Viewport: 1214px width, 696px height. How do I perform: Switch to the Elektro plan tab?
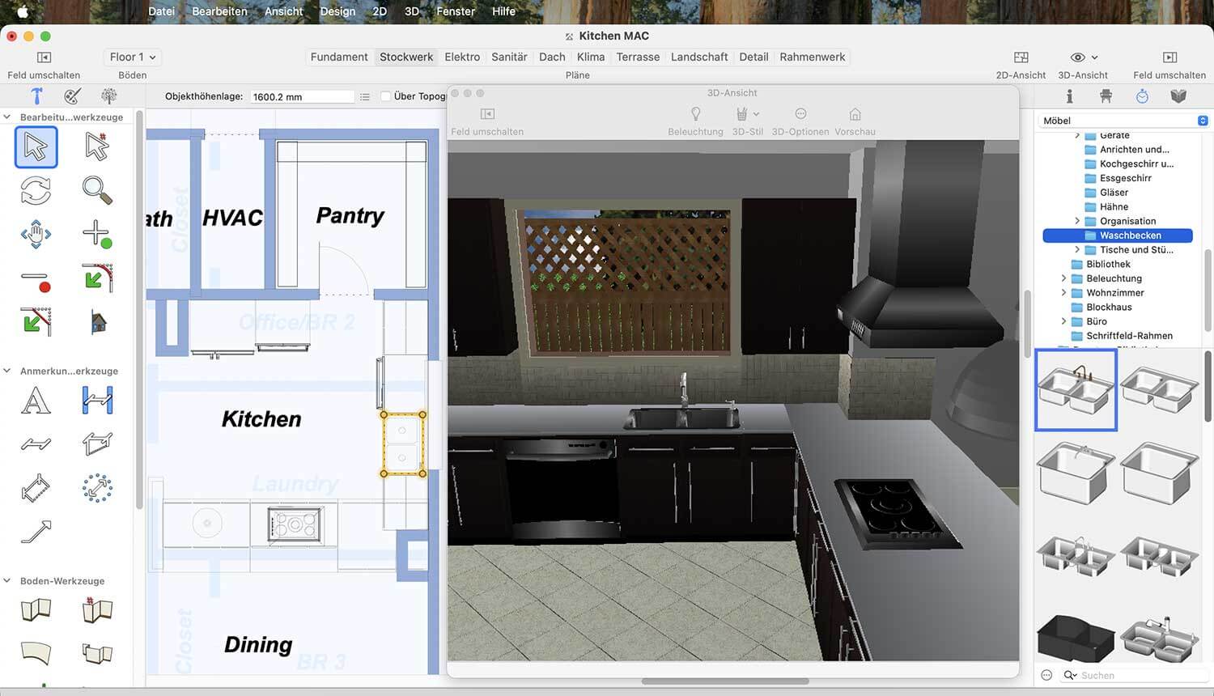tap(462, 57)
